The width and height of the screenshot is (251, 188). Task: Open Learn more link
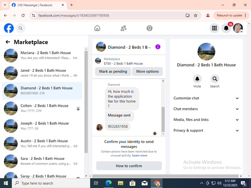click(140, 155)
